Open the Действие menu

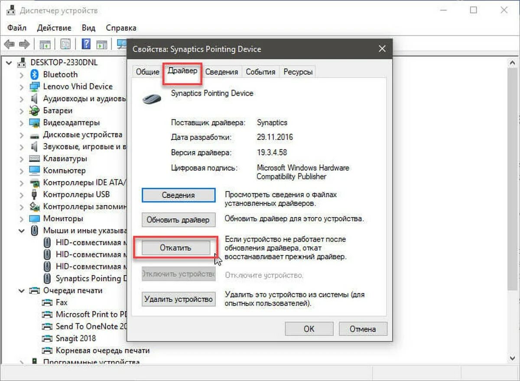tap(54, 27)
